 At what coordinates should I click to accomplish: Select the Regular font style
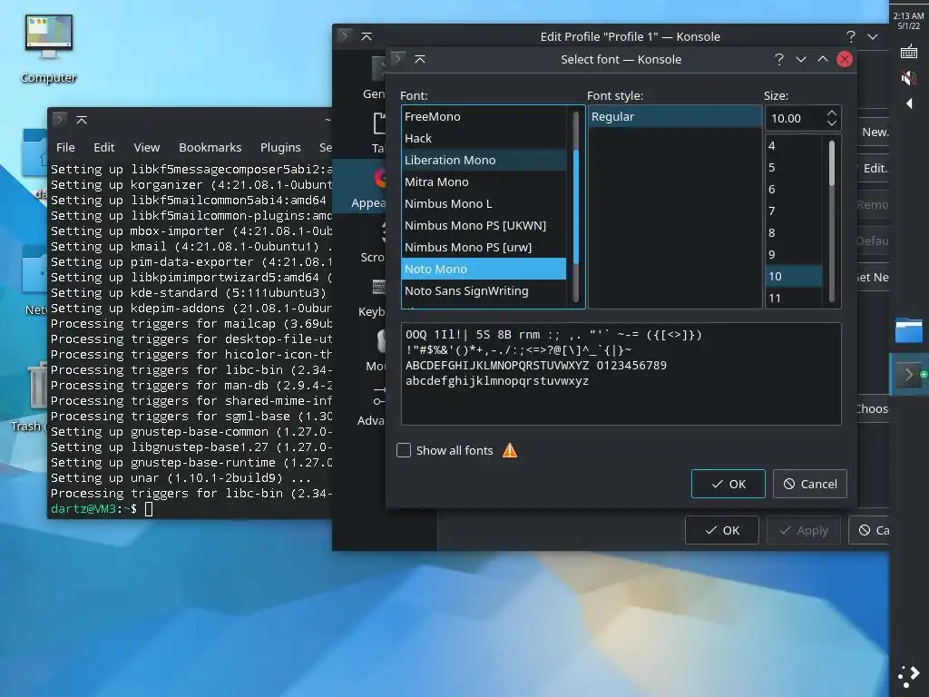point(675,117)
